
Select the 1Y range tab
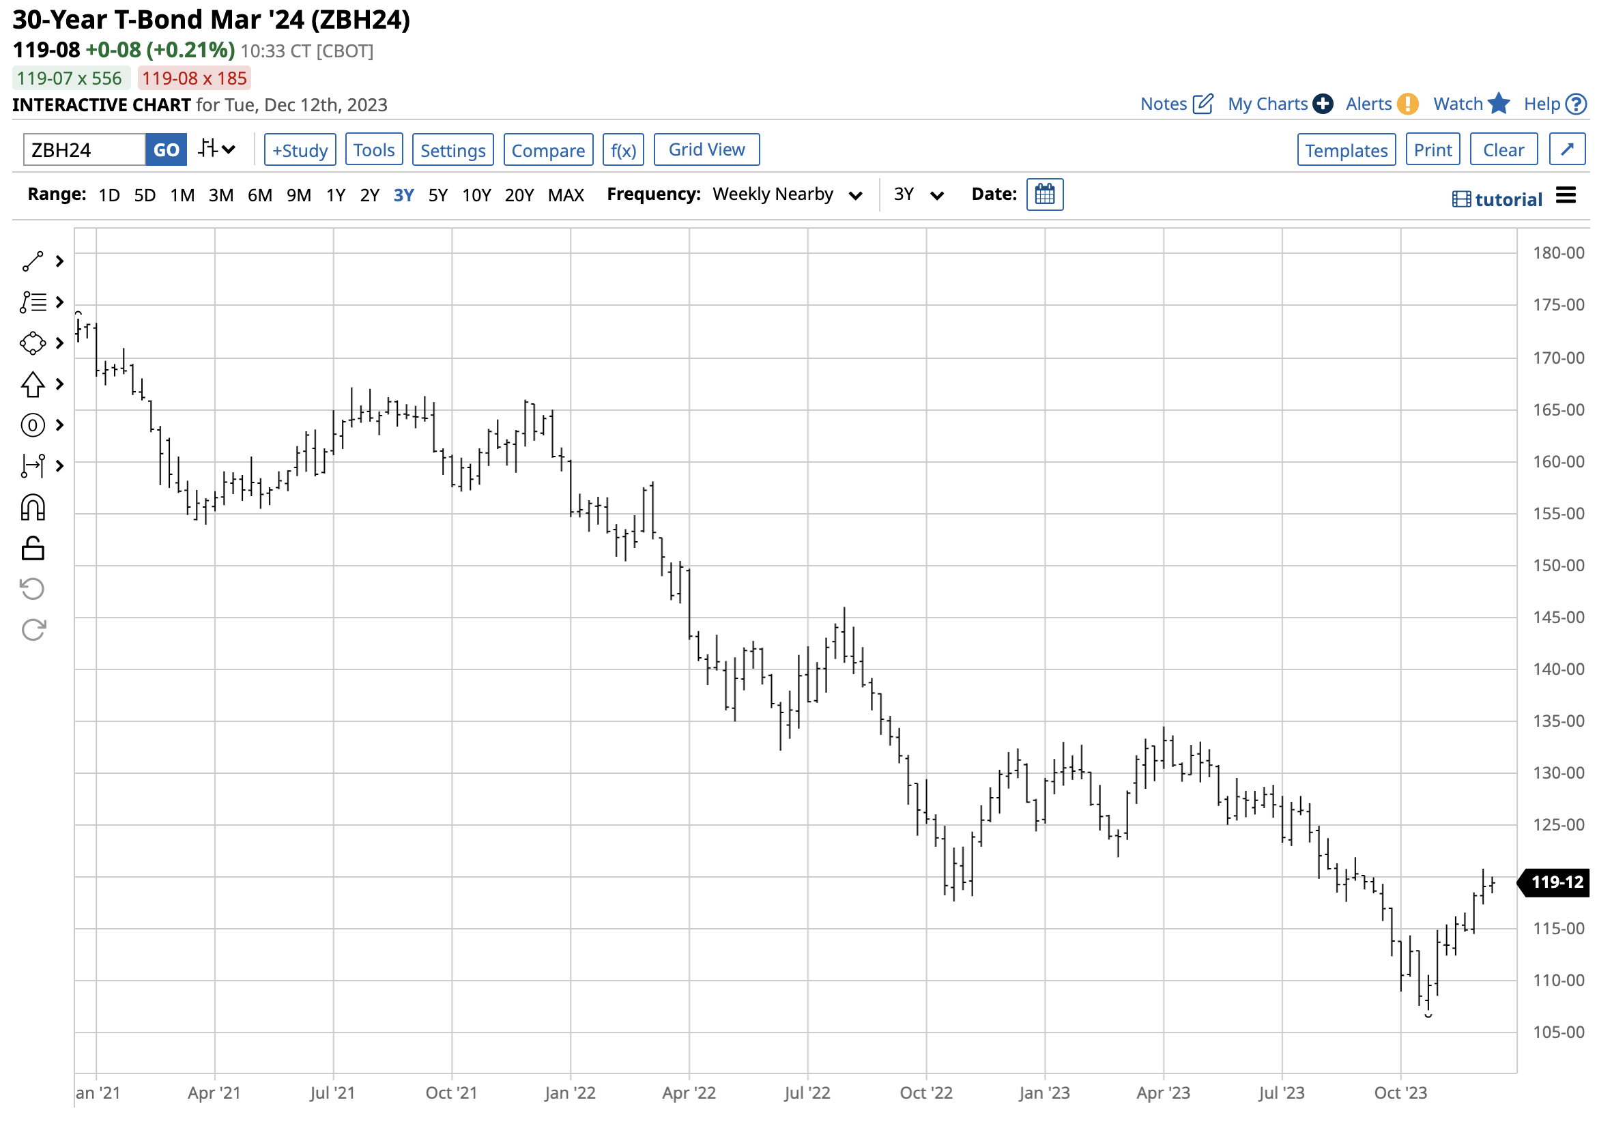pyautogui.click(x=336, y=194)
